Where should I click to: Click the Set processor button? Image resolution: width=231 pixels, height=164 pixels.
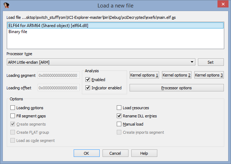211,62
